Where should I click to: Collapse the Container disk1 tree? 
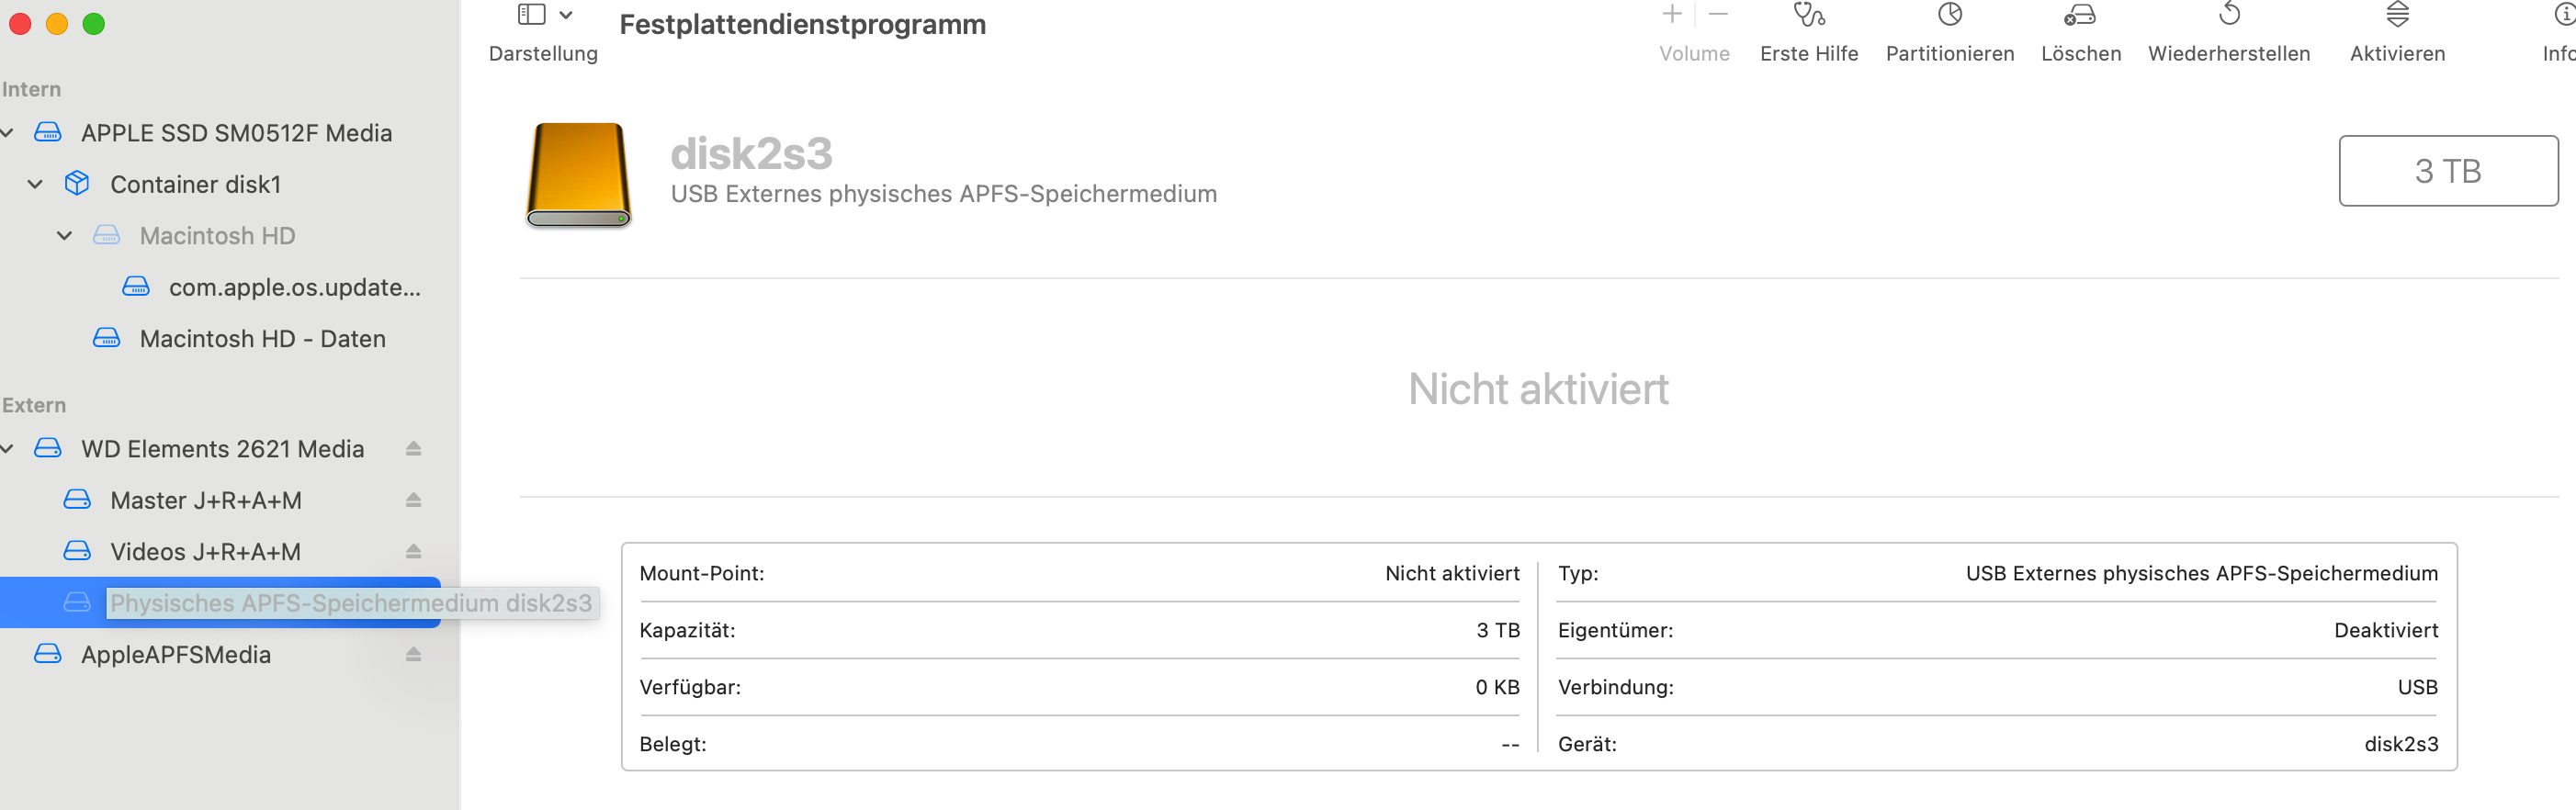click(x=36, y=185)
